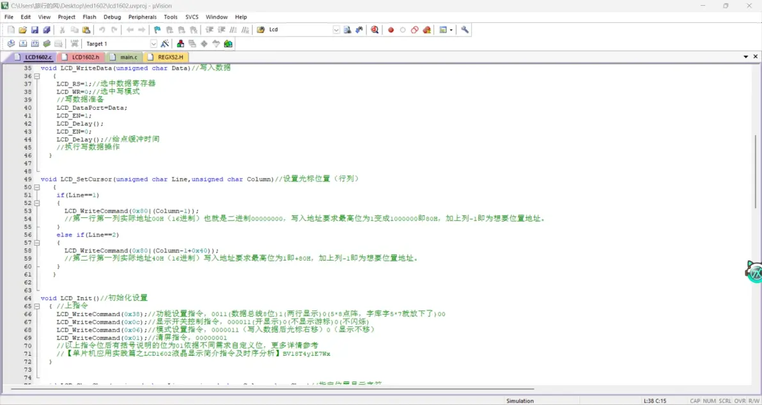The image size is (762, 405).
Task: Expand the Target 1 selection dropdown
Action: (153, 43)
